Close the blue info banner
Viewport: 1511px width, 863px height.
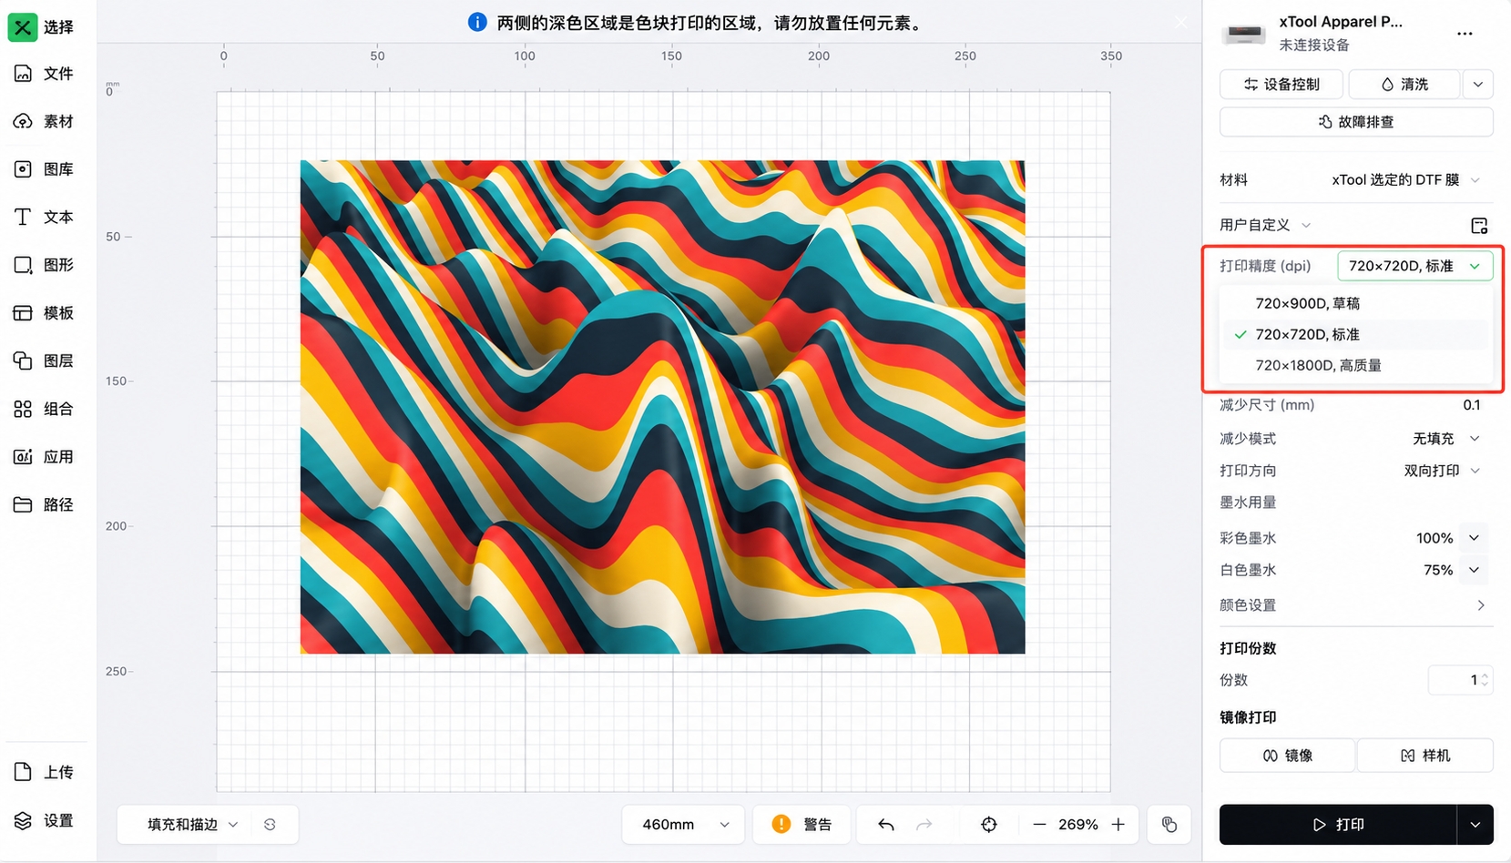click(1180, 22)
